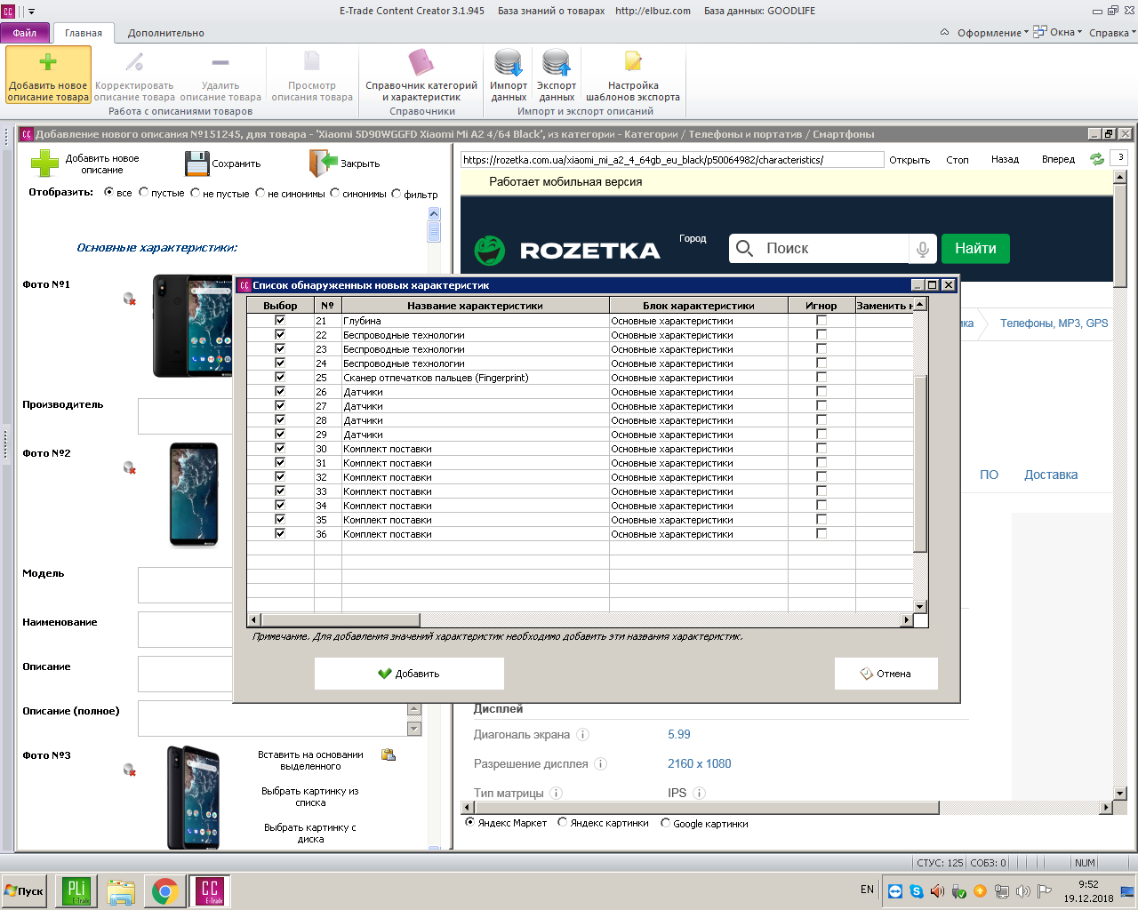Click the paste icon near Вставить на основании
The height and width of the screenshot is (910, 1138).
tap(389, 754)
